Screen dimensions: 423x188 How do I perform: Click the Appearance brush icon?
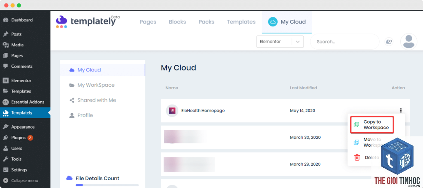pos(5,127)
